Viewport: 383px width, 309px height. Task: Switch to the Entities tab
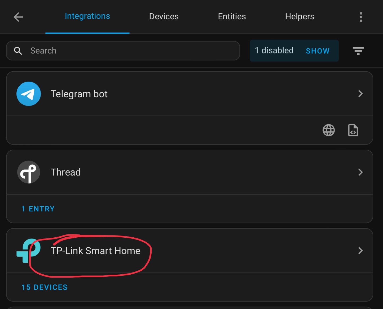tap(232, 16)
